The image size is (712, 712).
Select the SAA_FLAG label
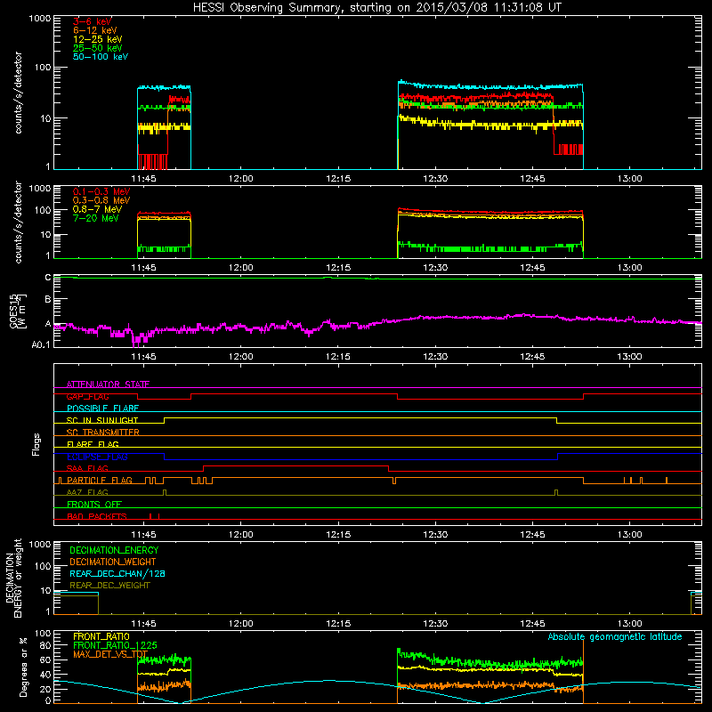click(x=87, y=468)
